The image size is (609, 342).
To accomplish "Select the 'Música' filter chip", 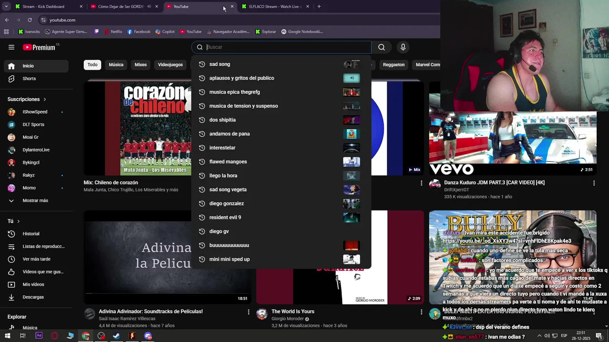I will 116,65.
